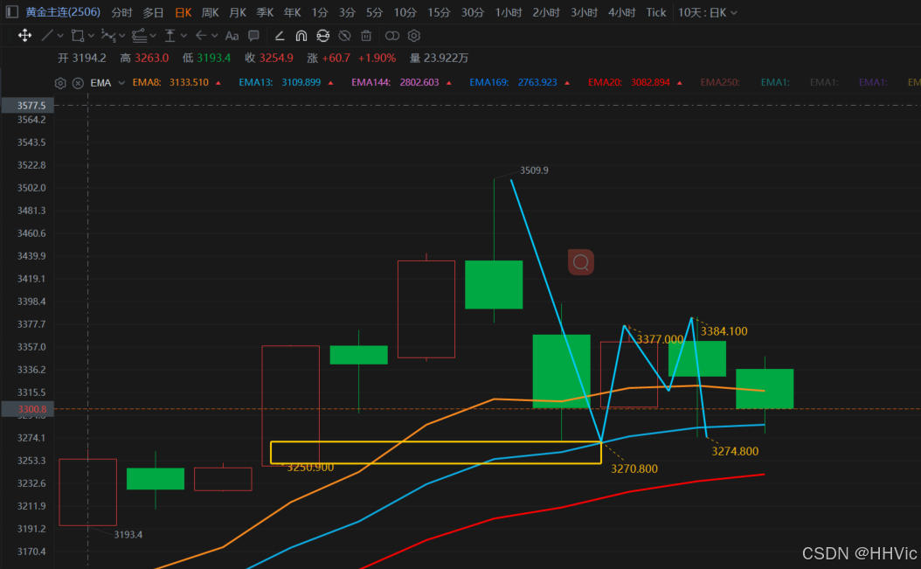Open drawing toolbar settings gear
921x569 pixels.
click(414, 36)
